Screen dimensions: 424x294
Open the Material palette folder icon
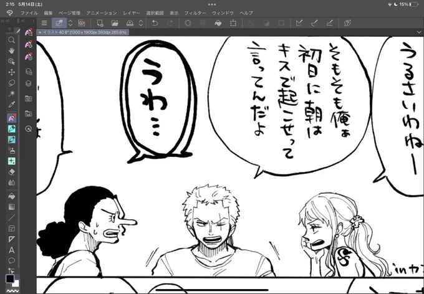29,98
